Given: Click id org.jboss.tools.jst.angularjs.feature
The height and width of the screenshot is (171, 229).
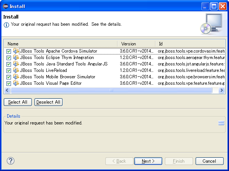Looking at the screenshot, I should [191, 64].
